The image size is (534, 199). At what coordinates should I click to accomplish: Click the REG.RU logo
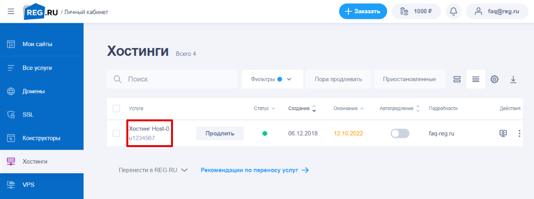41,12
